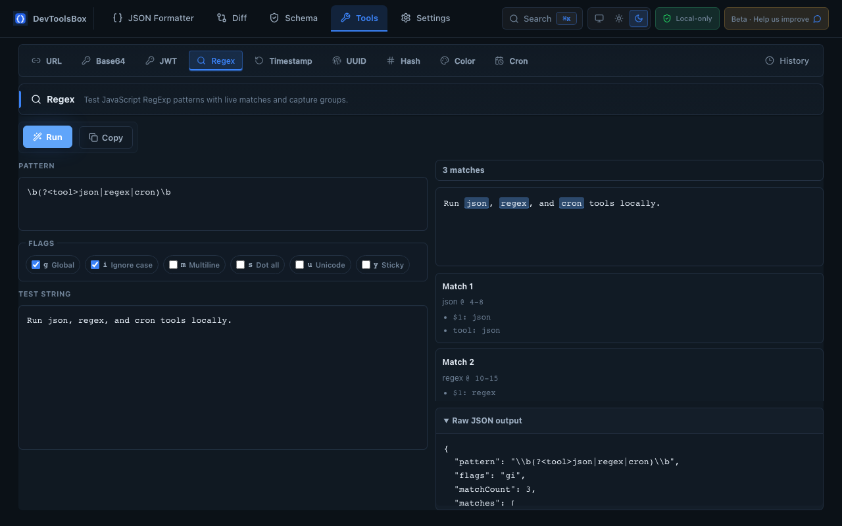Click the highlighted cron match
This screenshot has height=526, width=842.
click(572, 203)
